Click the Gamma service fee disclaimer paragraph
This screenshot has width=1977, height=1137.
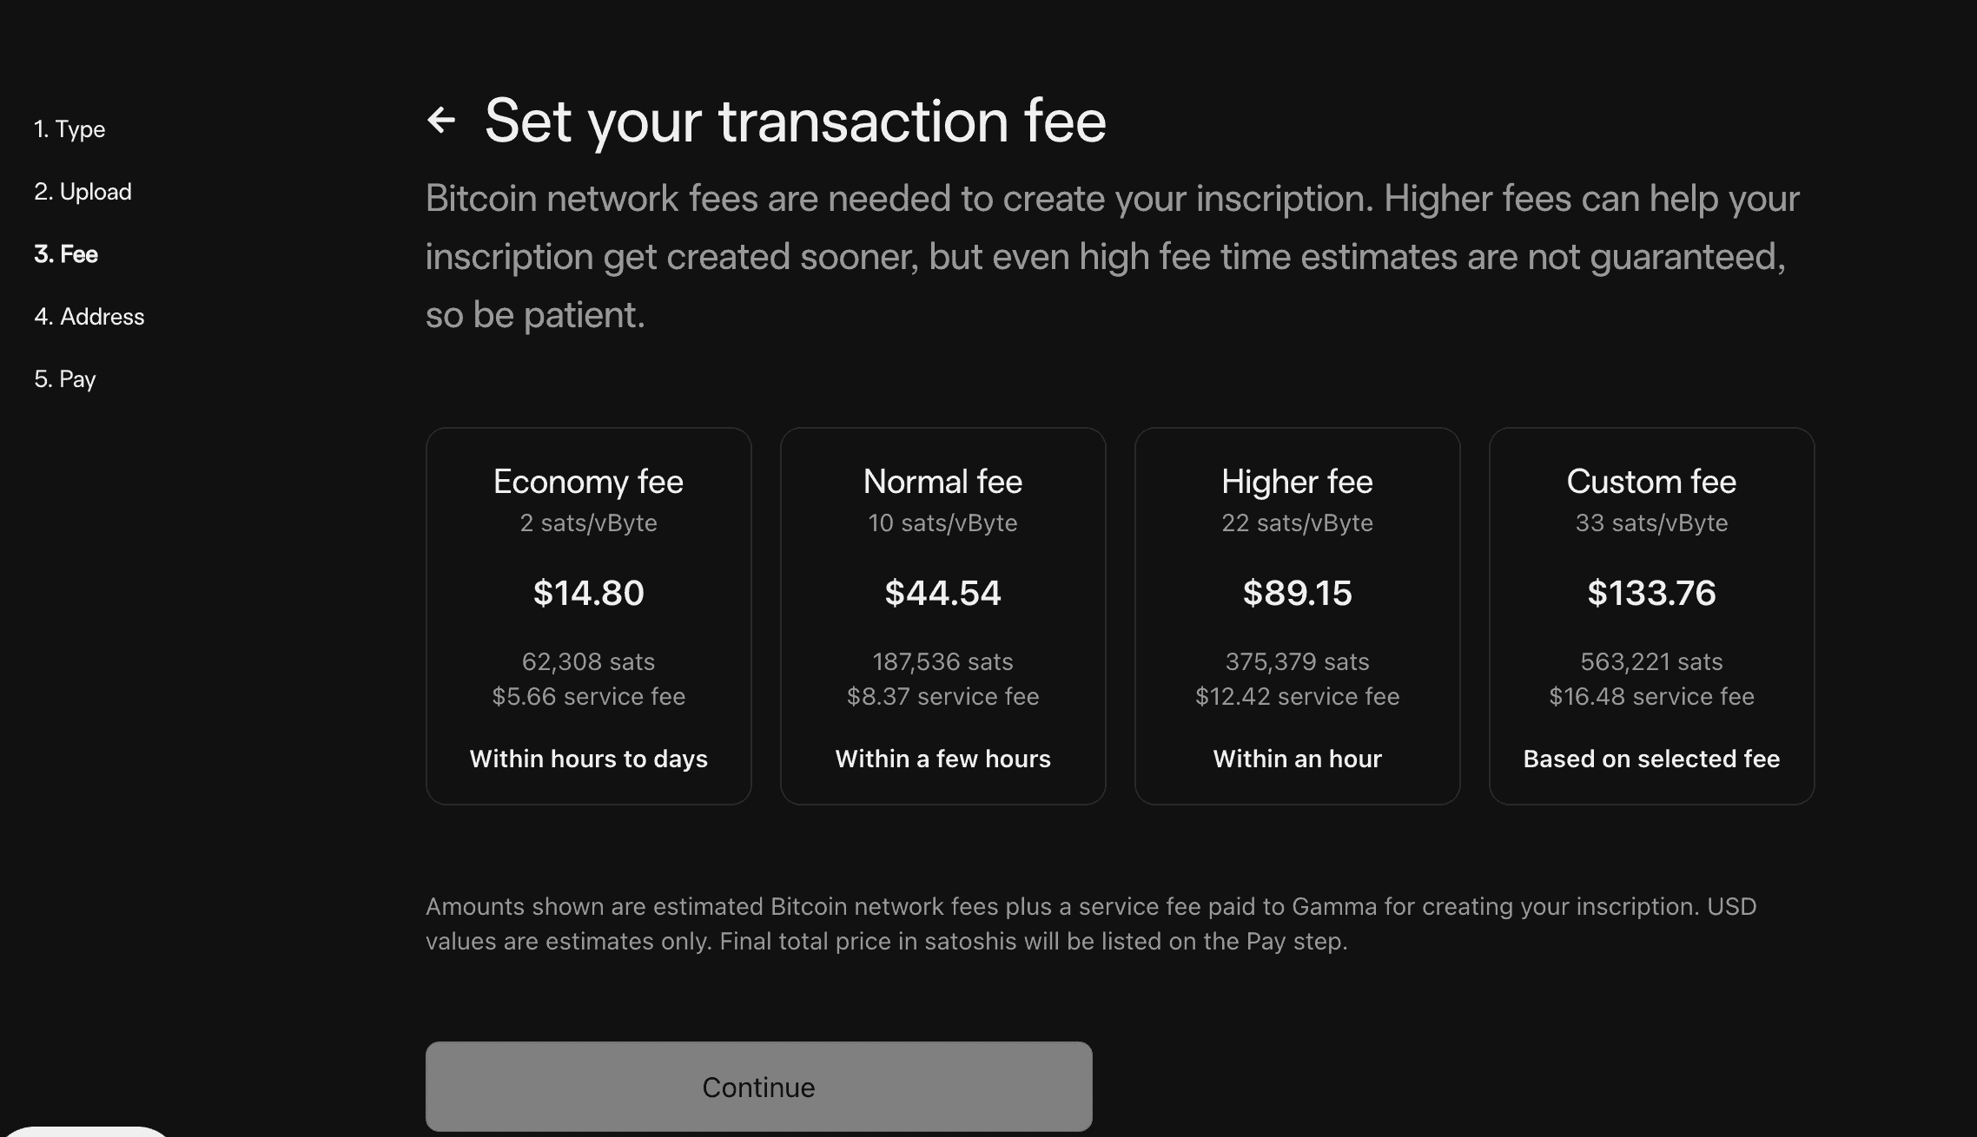[x=1090, y=923]
